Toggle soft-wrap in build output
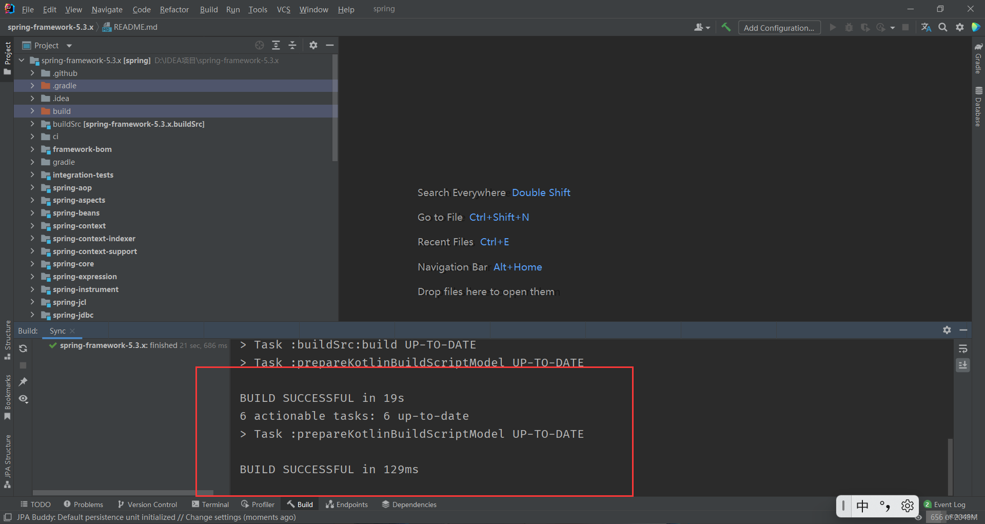 coord(963,349)
